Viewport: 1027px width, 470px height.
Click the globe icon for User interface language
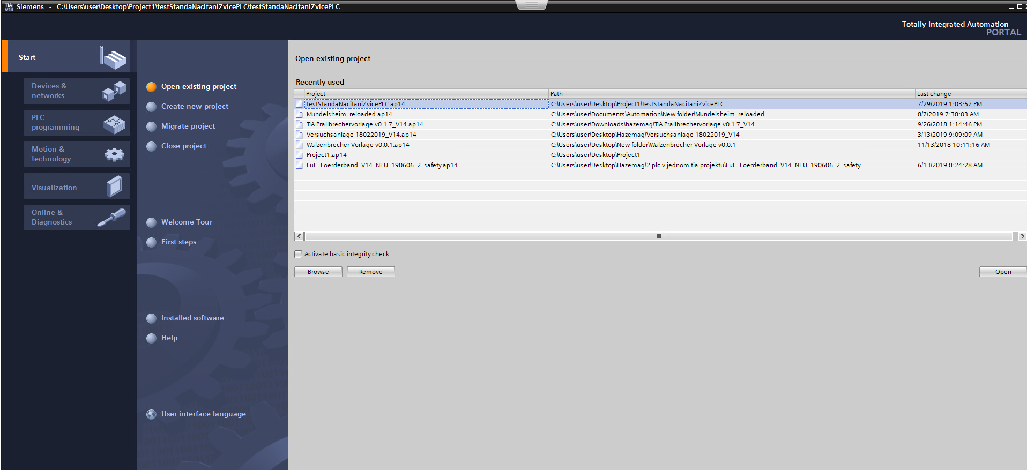152,414
